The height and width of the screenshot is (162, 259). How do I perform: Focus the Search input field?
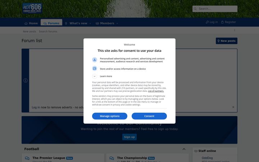[x=215, y=9]
